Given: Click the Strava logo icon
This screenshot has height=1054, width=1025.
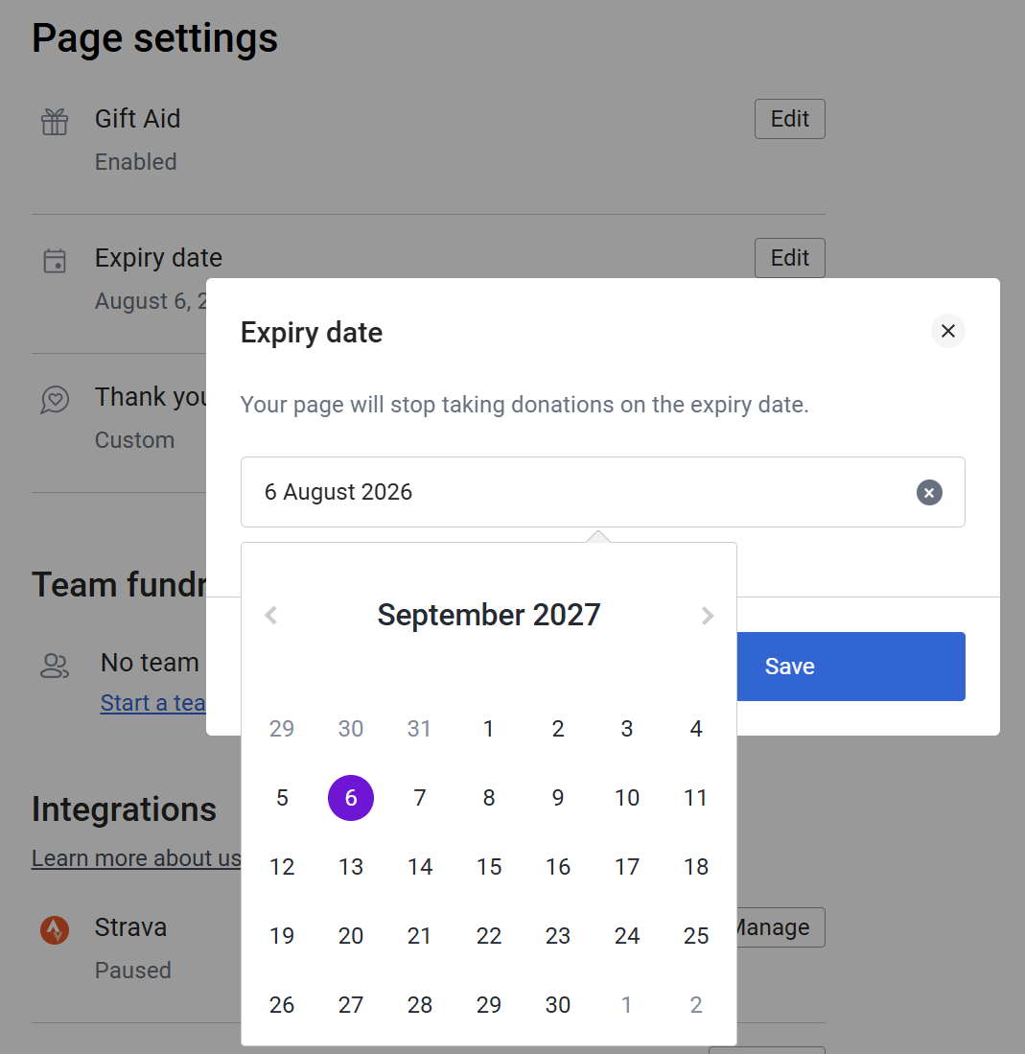Looking at the screenshot, I should click(55, 930).
